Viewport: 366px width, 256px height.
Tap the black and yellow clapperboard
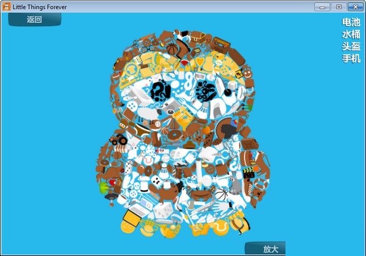click(248, 172)
